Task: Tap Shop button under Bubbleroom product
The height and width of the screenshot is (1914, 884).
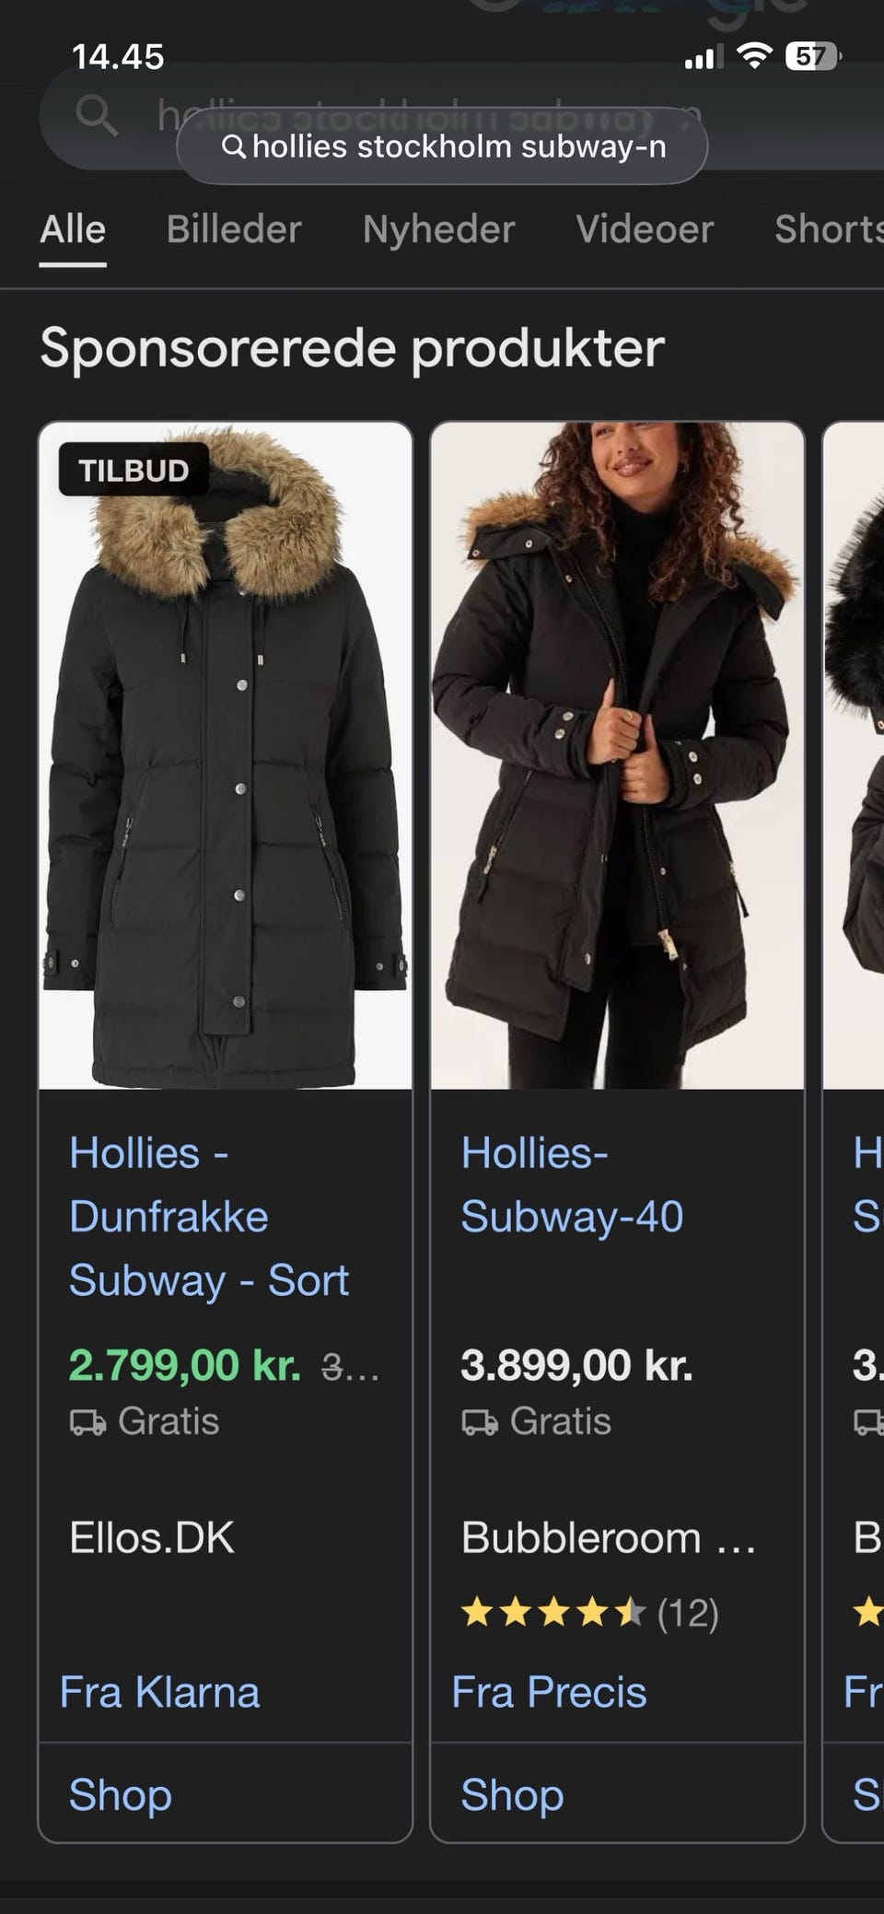Action: tap(617, 1793)
